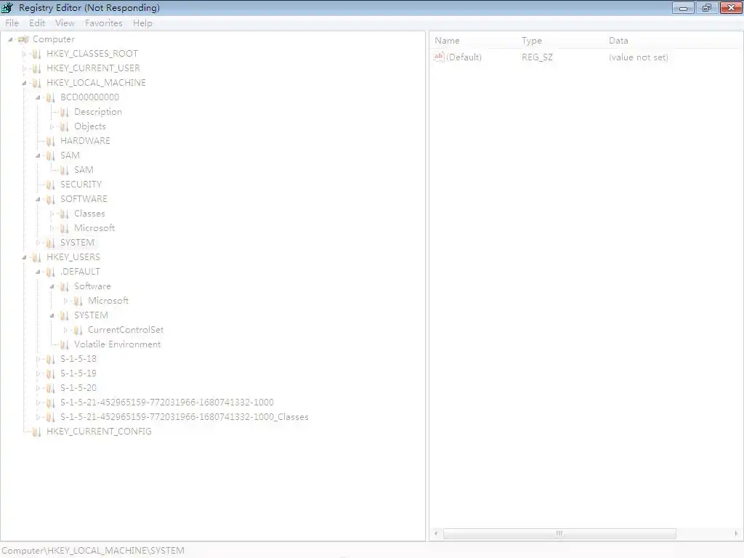Select the (Default) value name
This screenshot has height=558, width=744.
click(464, 57)
